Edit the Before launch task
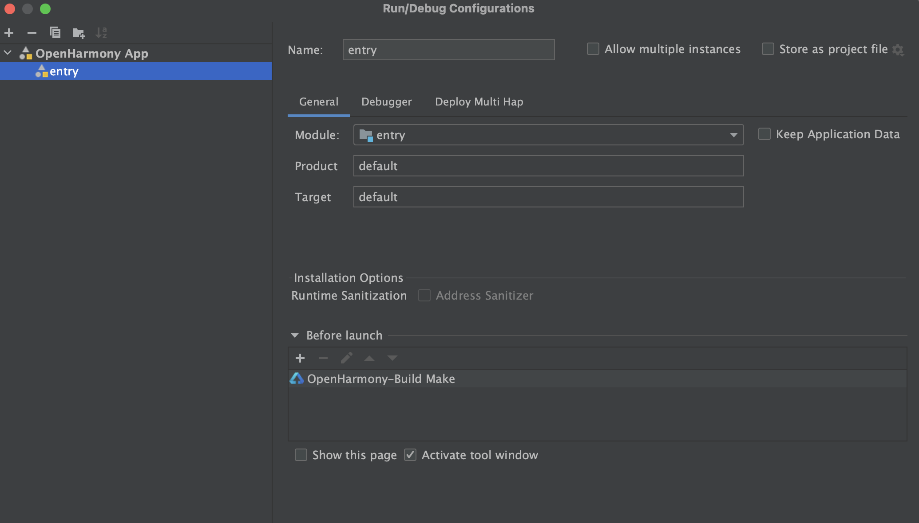 tap(346, 358)
